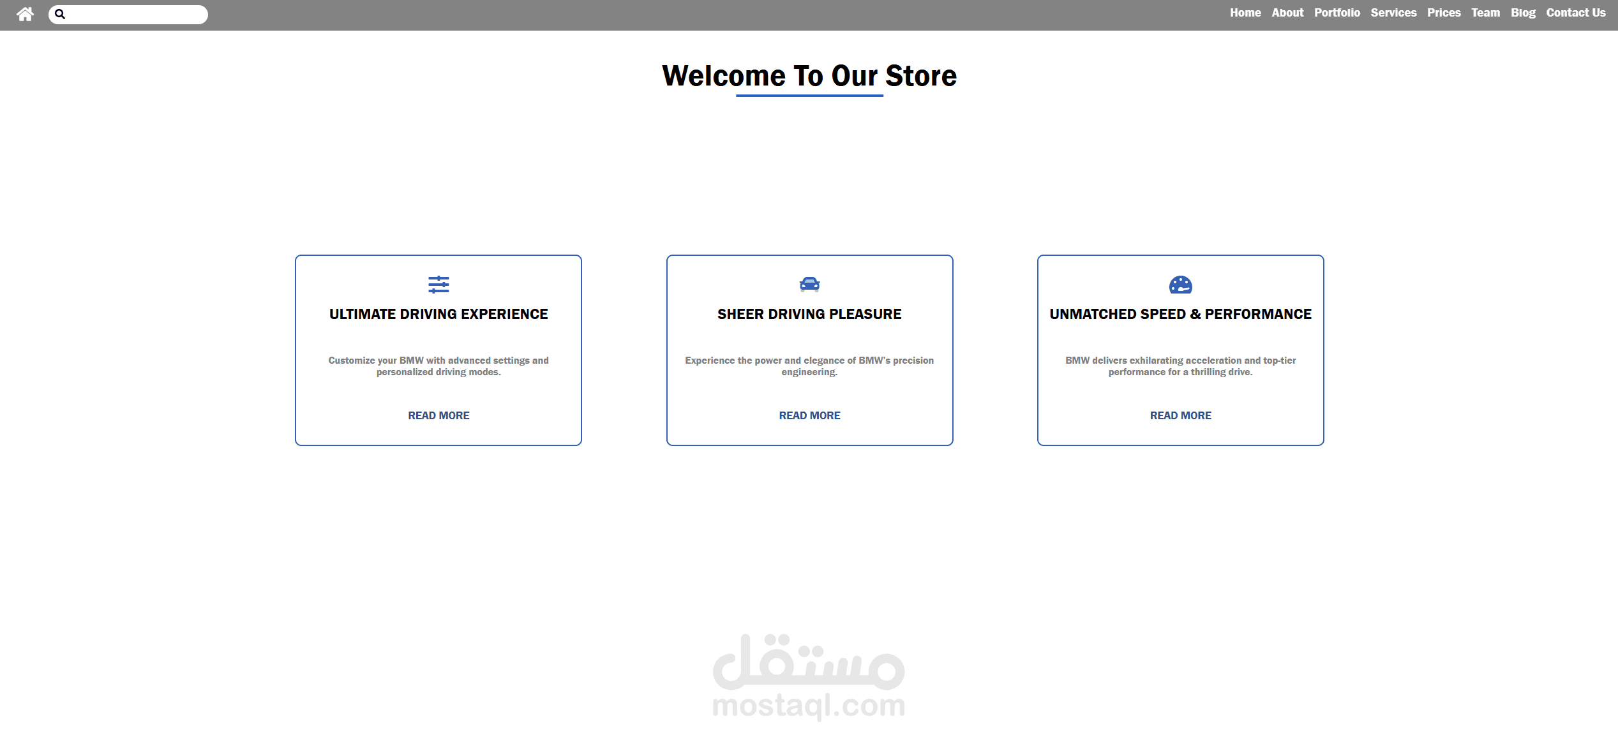1618x737 pixels.
Task: Click the speedometer icon on the third card
Action: point(1180,285)
